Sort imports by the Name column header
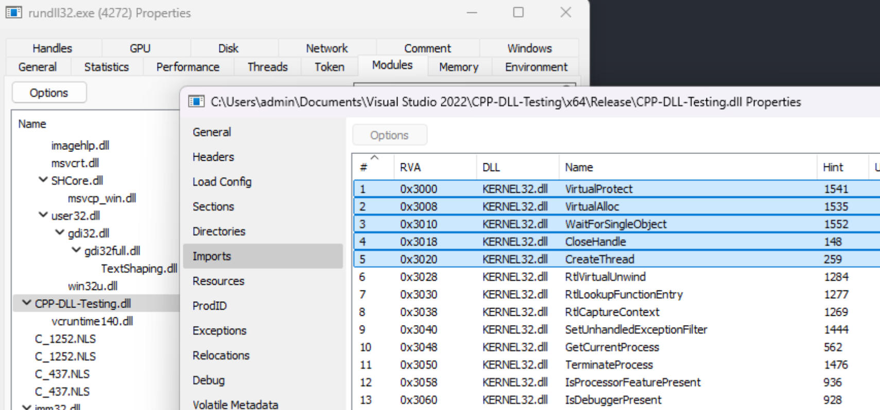This screenshot has width=880, height=410. pyautogui.click(x=687, y=167)
